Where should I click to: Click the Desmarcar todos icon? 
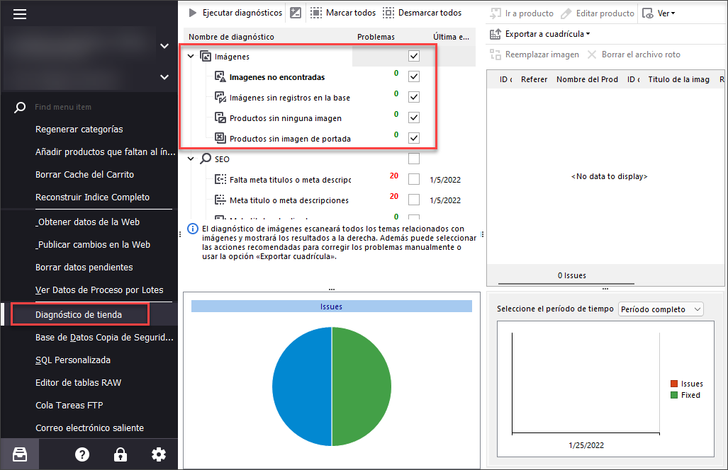tap(388, 13)
